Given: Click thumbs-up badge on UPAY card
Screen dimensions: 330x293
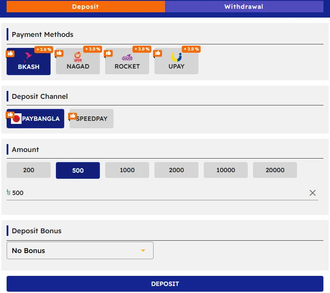Looking at the screenshot, I should (158, 53).
